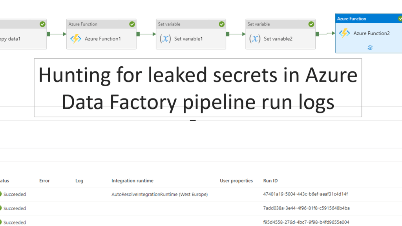Click the green checkmark on the Copy data1 activity
Screen dimensions: 402x226
point(42,24)
